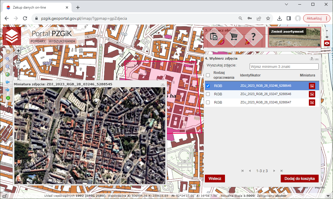Check the ZDJ_2023_RGB_28_03248_5288547 row checkbox
333x199 pixels.
(208, 102)
